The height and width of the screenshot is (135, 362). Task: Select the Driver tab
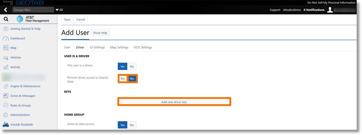80,47
